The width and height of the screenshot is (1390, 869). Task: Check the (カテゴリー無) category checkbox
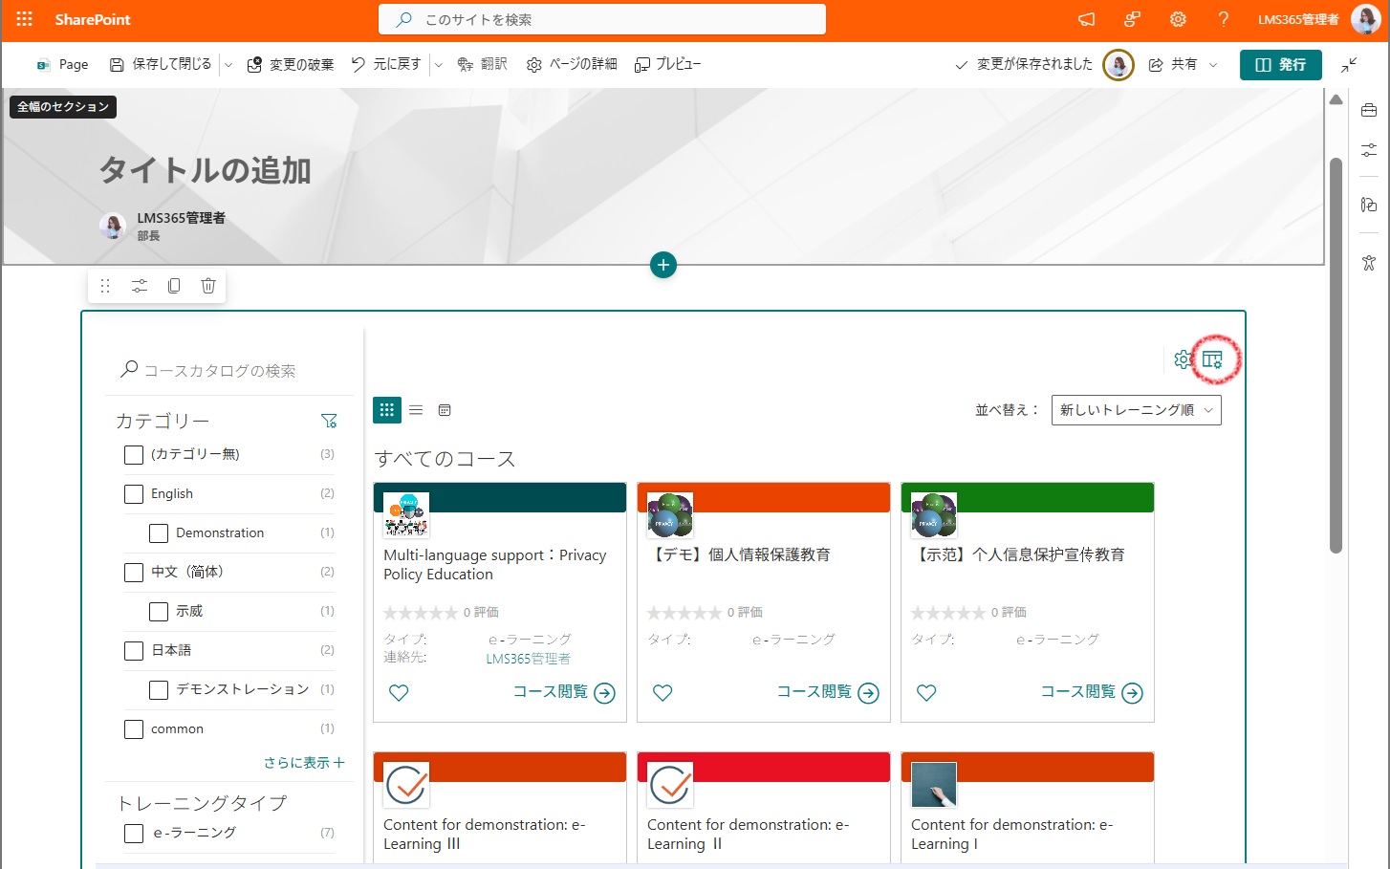pos(134,455)
